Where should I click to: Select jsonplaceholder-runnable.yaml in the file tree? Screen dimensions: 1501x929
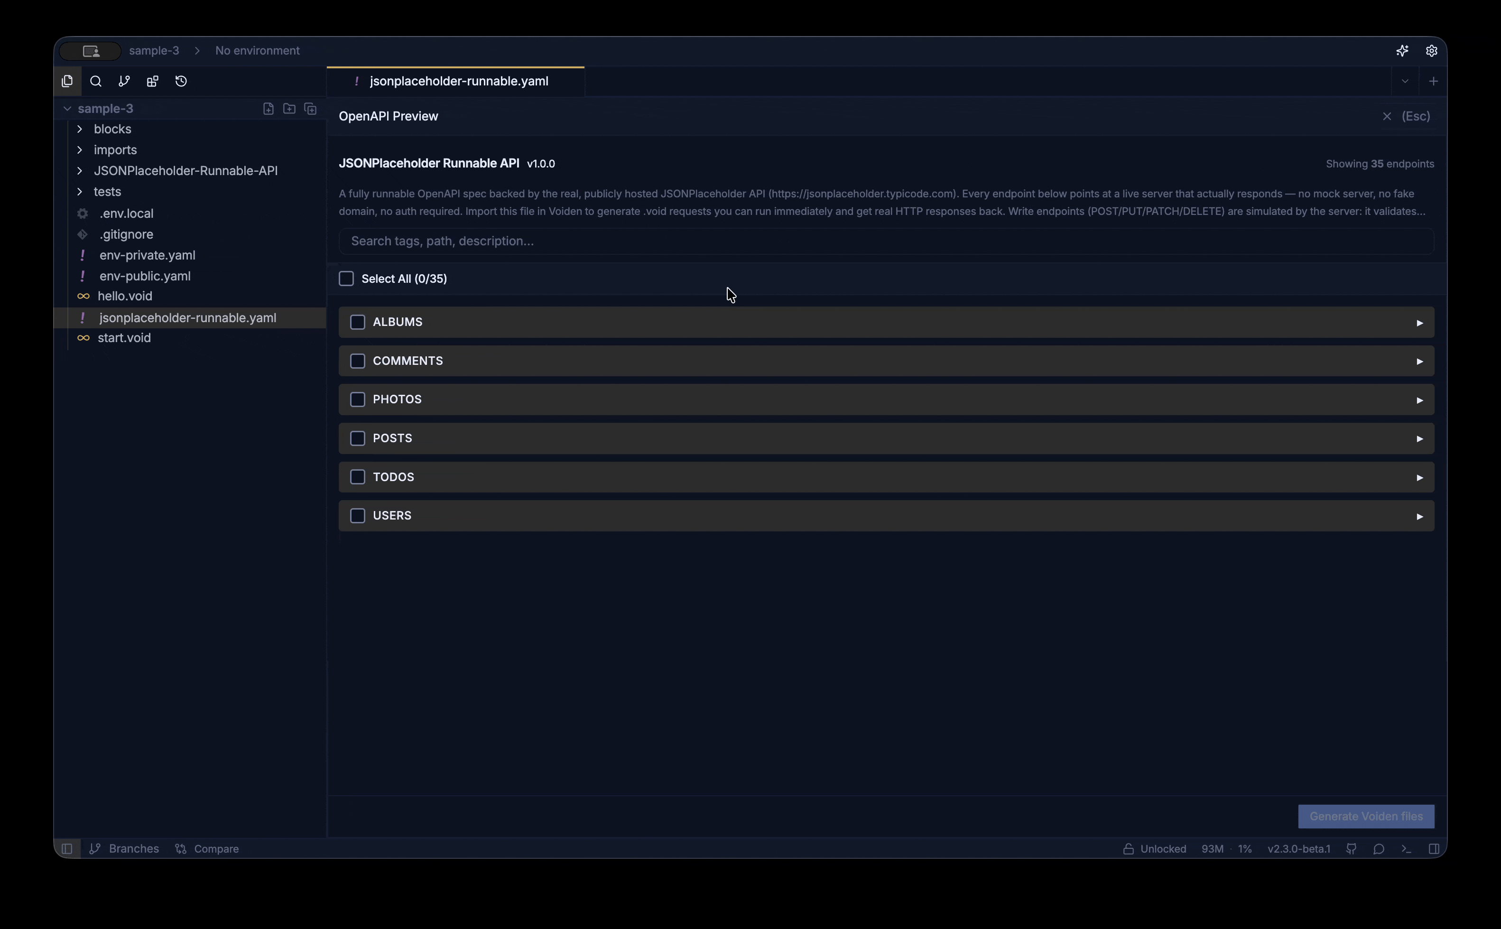pos(188,318)
